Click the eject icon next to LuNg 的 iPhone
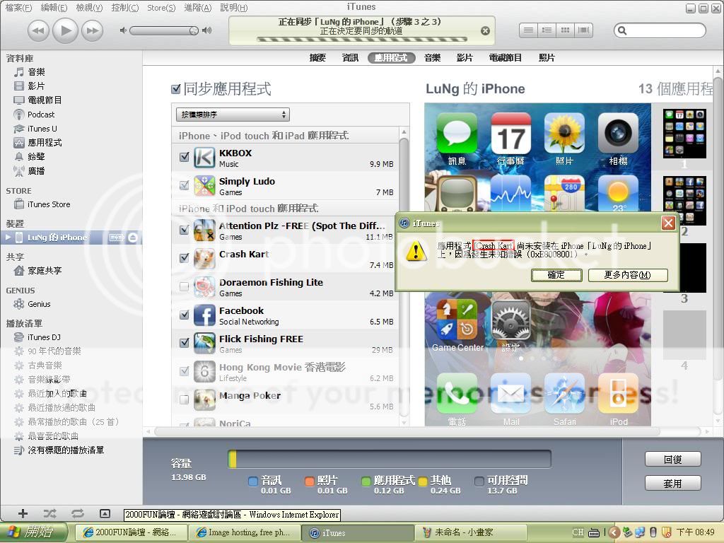The width and height of the screenshot is (724, 543). pyautogui.click(x=134, y=238)
